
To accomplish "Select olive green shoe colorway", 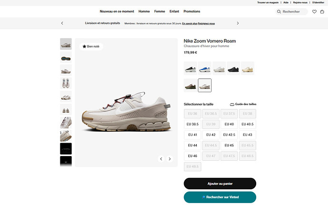I will (190, 86).
